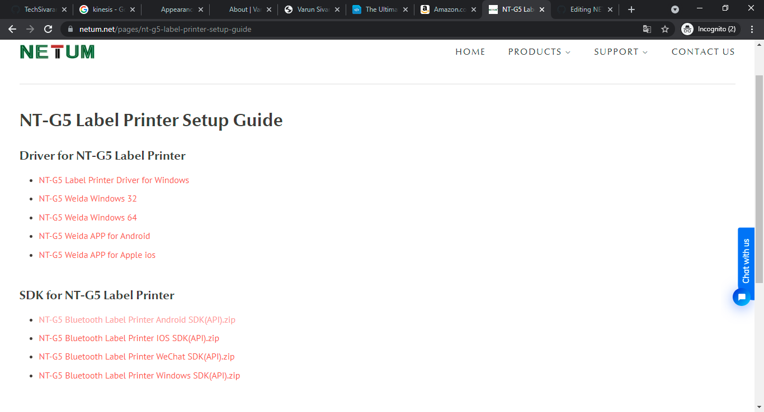Open the Google Translate page icon
The width and height of the screenshot is (764, 412).
click(x=647, y=28)
